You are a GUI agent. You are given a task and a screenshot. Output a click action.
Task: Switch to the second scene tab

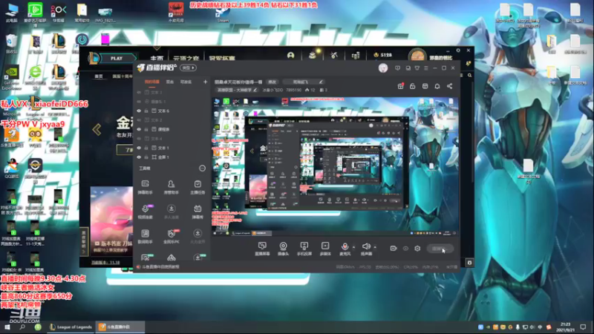[x=170, y=82]
